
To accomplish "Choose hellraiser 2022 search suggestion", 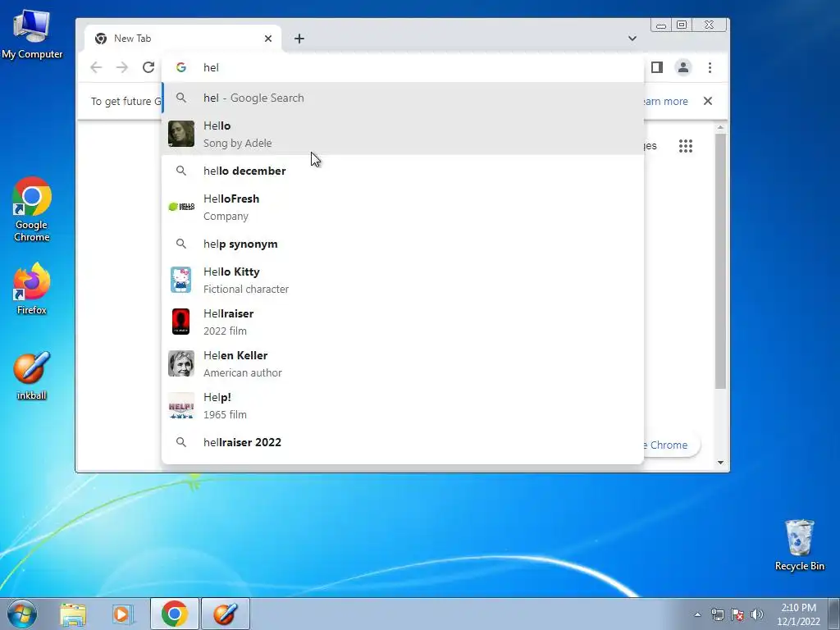I will click(x=403, y=442).
